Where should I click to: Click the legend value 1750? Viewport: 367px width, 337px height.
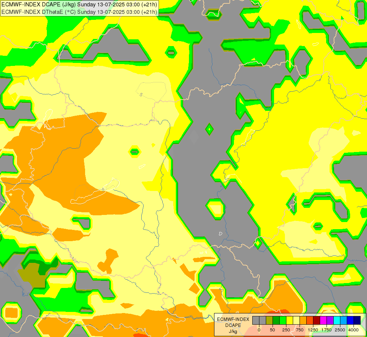(x=327, y=330)
